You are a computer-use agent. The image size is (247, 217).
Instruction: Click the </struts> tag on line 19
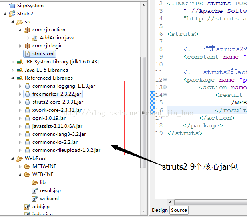(185, 133)
